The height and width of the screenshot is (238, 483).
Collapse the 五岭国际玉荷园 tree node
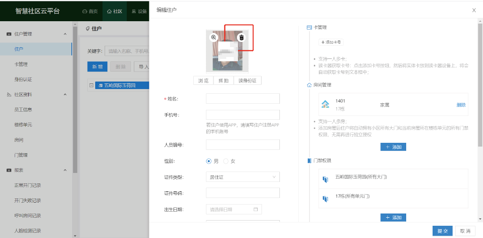90,85
